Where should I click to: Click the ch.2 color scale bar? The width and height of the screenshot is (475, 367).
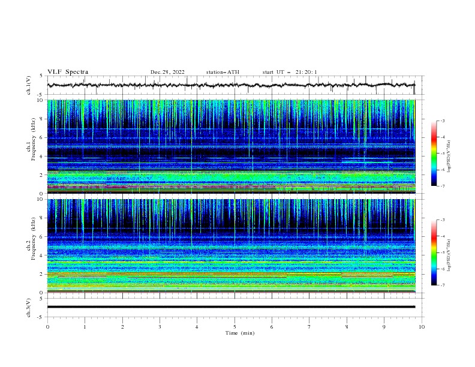tap(434, 252)
